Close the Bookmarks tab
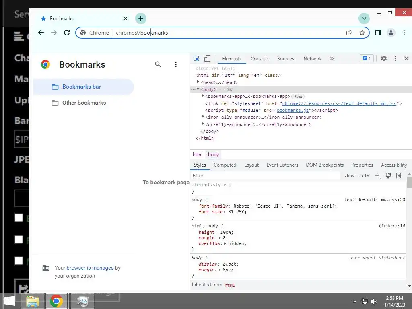Screen dimensions: 412x309 coord(126,19)
